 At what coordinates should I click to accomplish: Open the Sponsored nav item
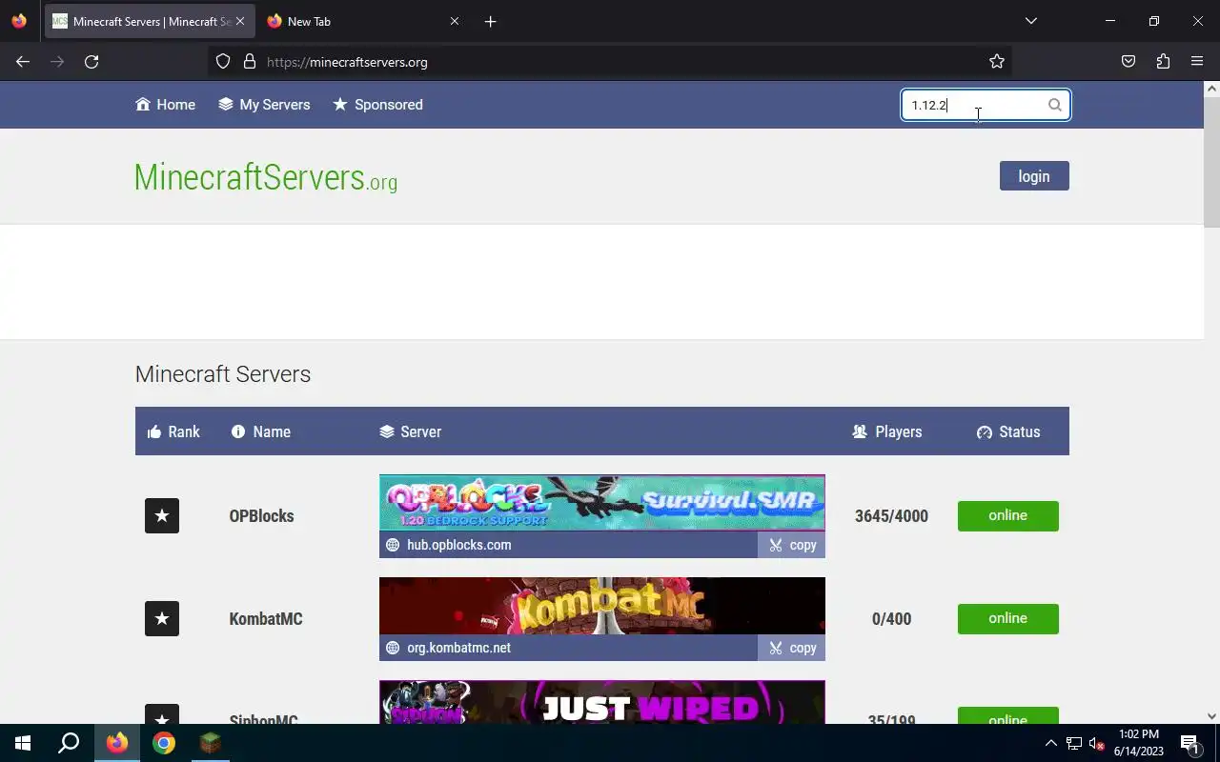(x=377, y=105)
